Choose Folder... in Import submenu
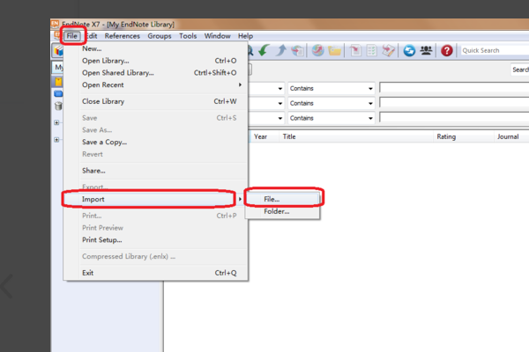The height and width of the screenshot is (352, 529). point(282,211)
